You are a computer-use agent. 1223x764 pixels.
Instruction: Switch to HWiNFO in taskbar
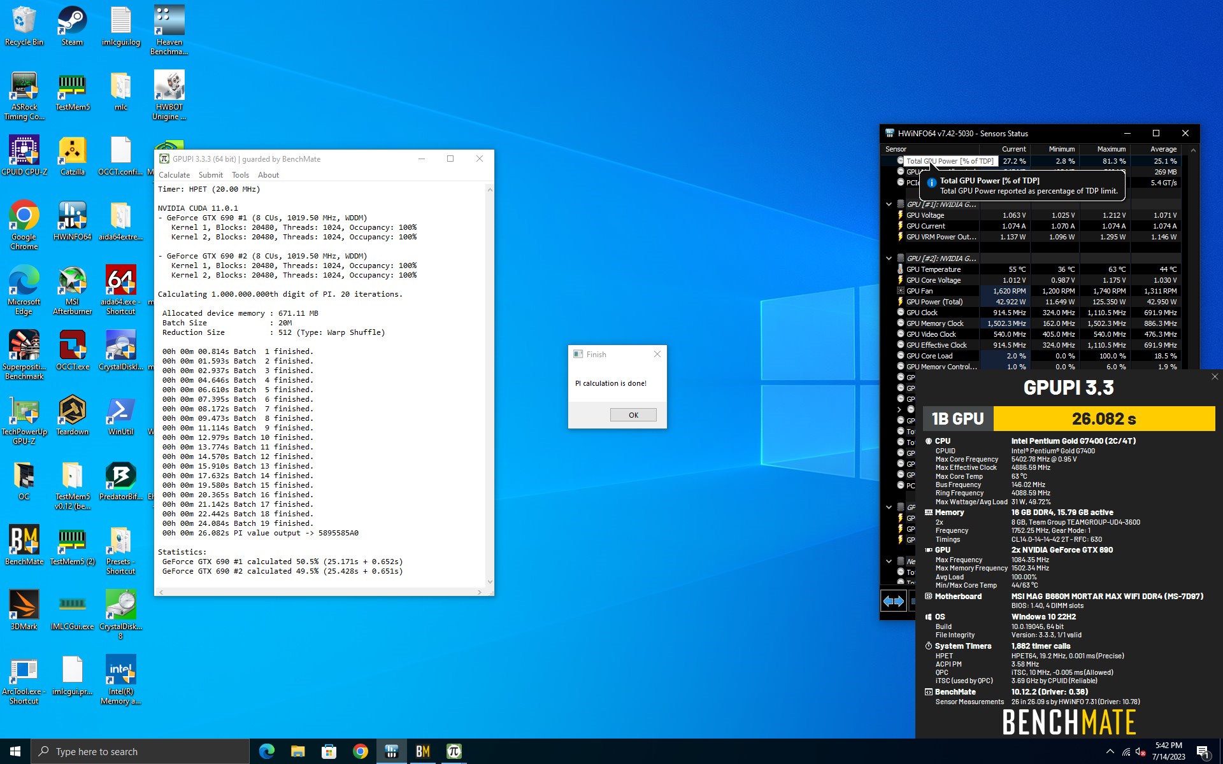[391, 751]
